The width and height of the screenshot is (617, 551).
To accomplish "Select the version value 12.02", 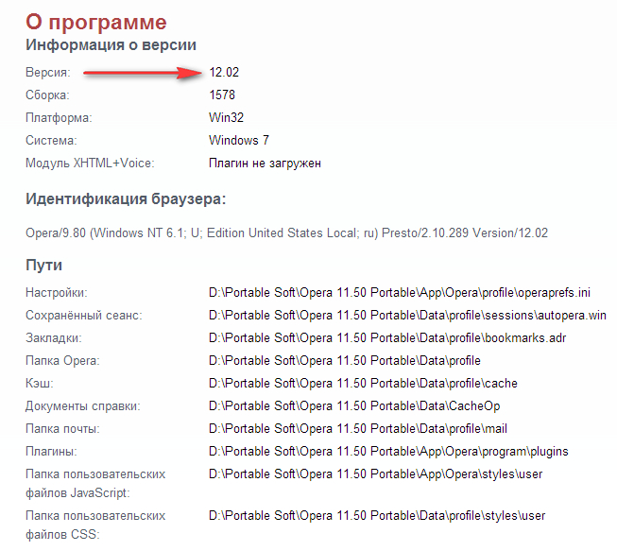I will coord(224,73).
